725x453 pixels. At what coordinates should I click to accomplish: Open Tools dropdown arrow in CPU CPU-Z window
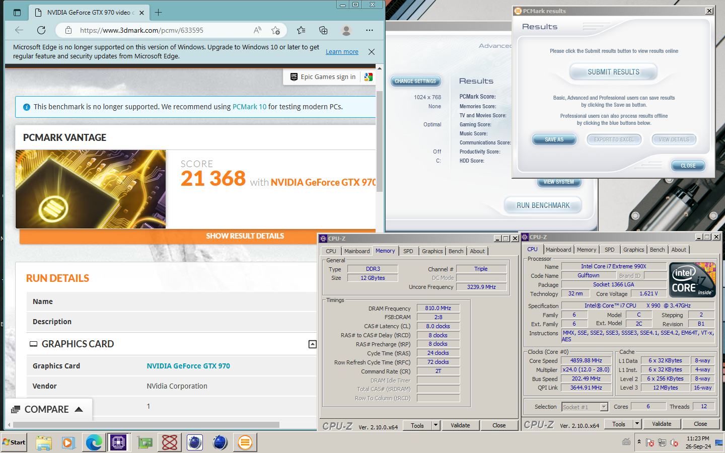(x=637, y=424)
